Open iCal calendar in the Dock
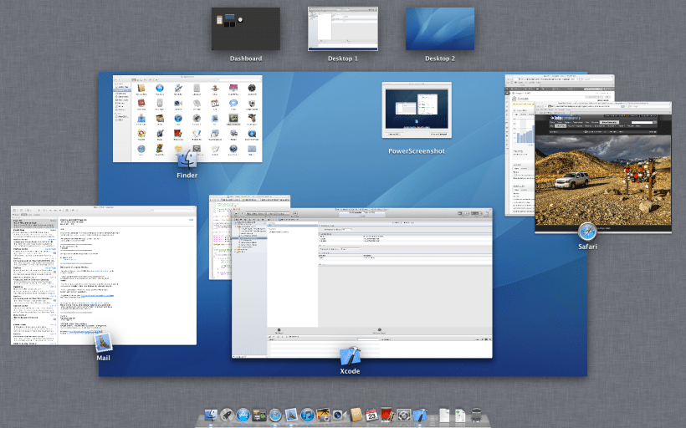 pos(371,415)
